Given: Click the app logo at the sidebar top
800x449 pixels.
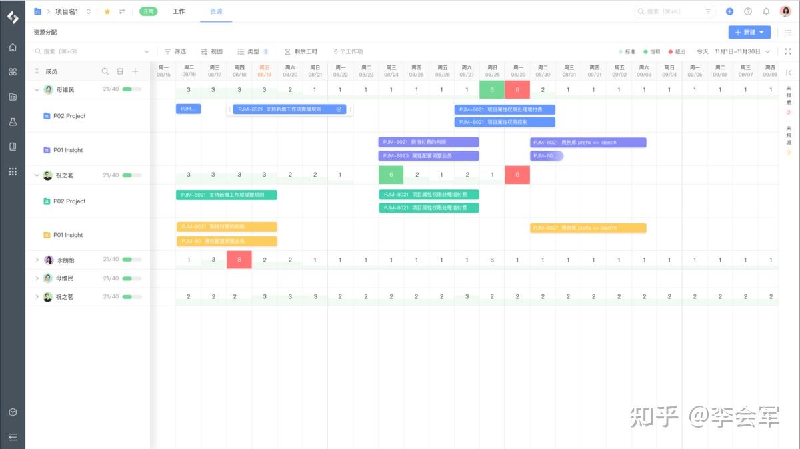Looking at the screenshot, I should tap(12, 17).
